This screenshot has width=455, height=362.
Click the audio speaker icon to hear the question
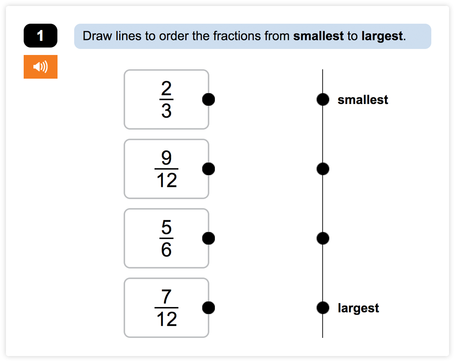pyautogui.click(x=40, y=66)
